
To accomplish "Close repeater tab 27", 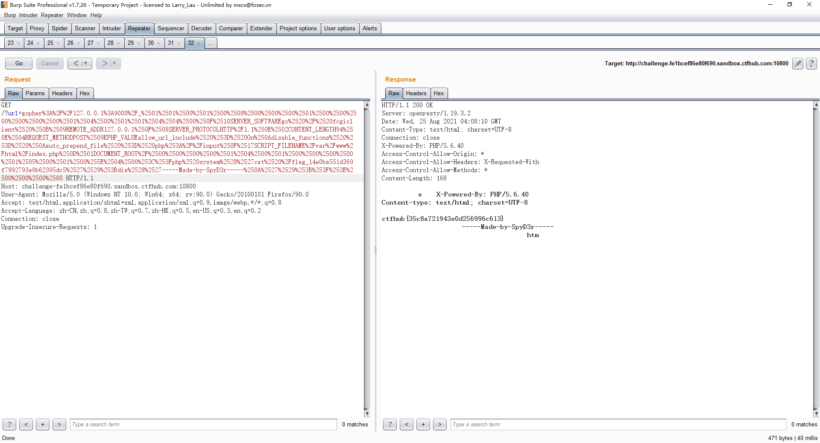I will tap(99, 43).
